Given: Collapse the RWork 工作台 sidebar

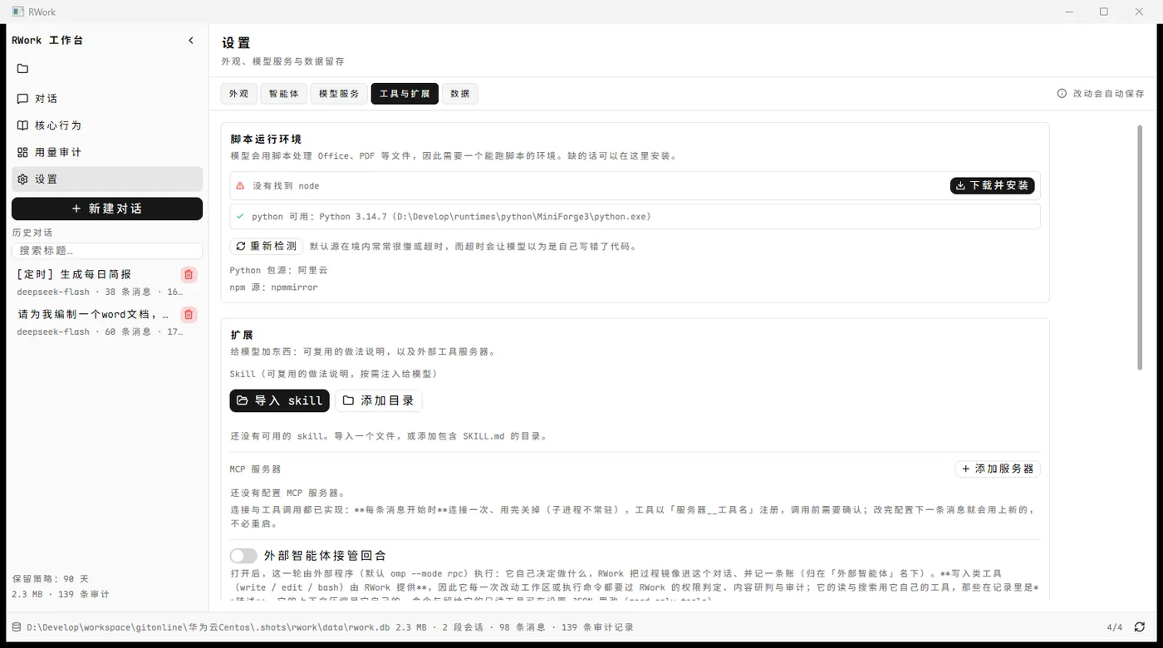Looking at the screenshot, I should [191, 40].
